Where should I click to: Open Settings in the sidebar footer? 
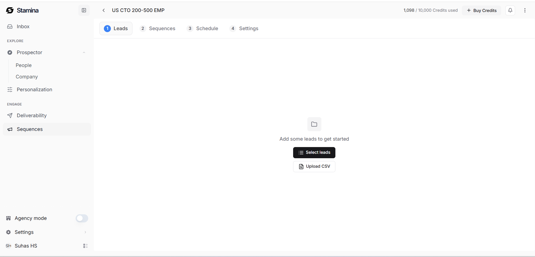47,232
